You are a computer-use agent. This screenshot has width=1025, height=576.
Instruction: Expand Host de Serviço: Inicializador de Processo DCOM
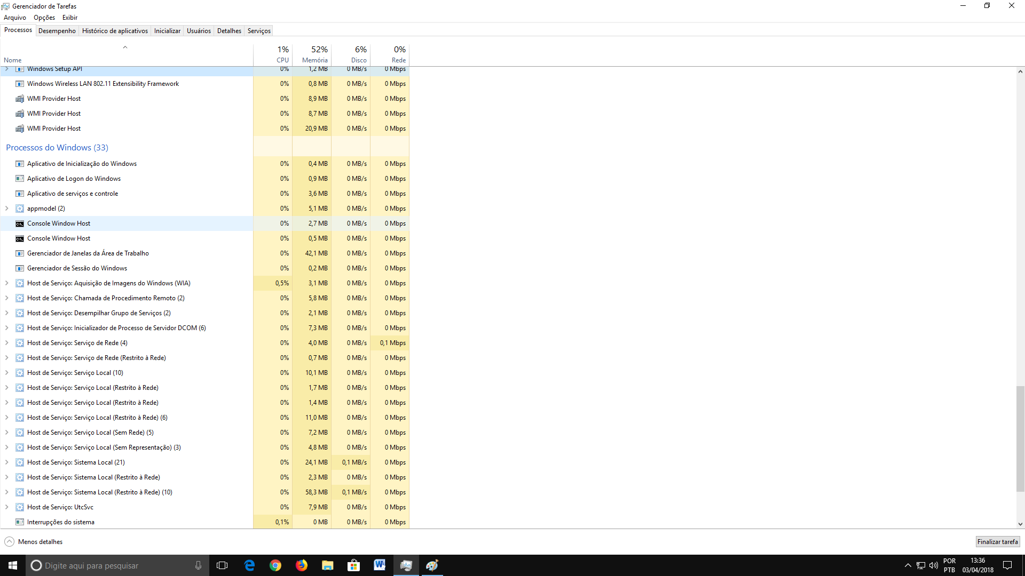point(7,328)
